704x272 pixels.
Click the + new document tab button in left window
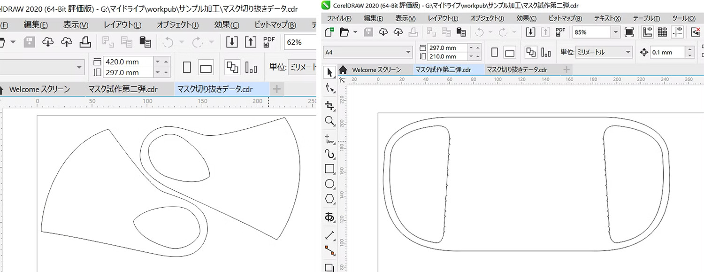point(276,89)
